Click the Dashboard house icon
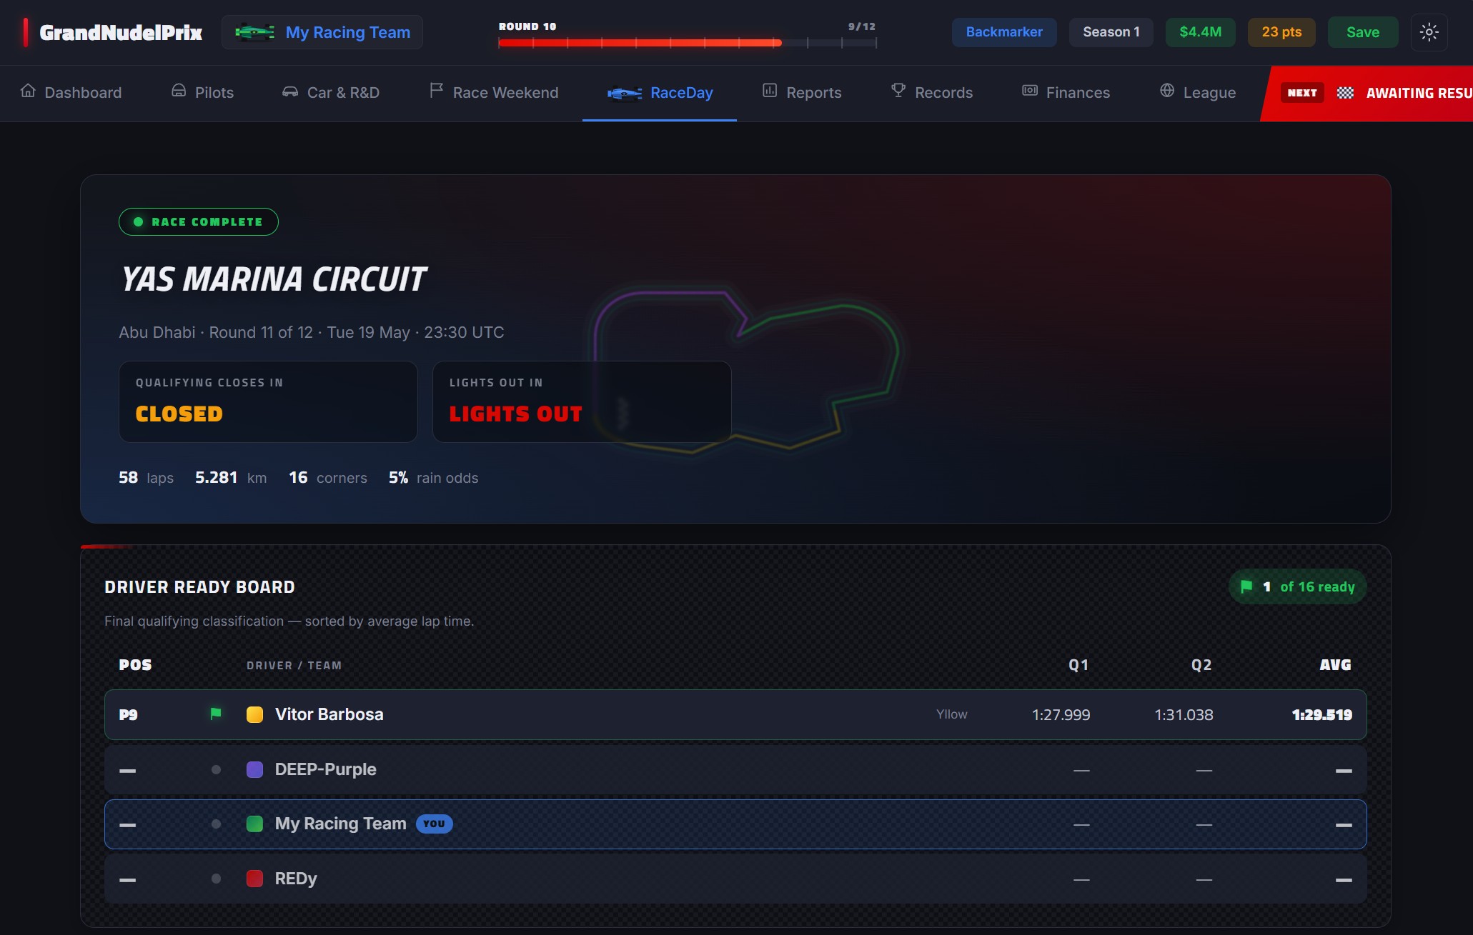Image resolution: width=1473 pixels, height=935 pixels. [28, 91]
